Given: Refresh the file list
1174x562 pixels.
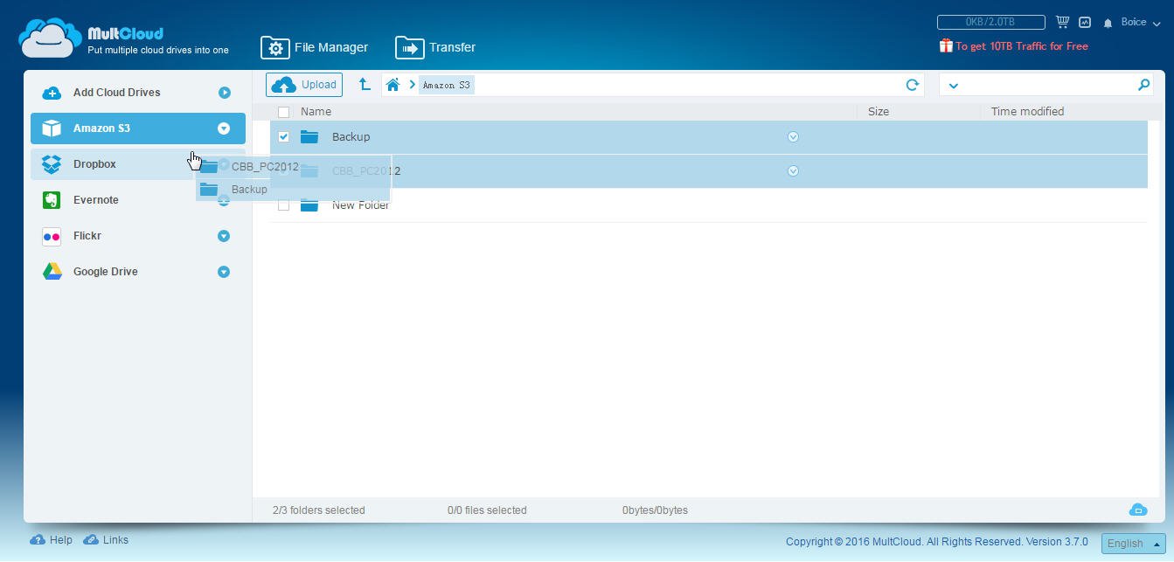Looking at the screenshot, I should point(912,85).
